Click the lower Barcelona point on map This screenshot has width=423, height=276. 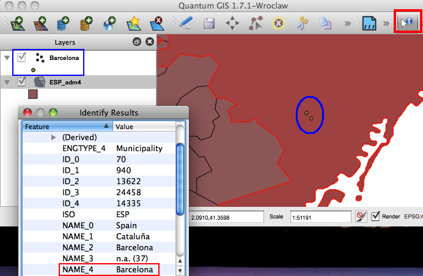(311, 118)
